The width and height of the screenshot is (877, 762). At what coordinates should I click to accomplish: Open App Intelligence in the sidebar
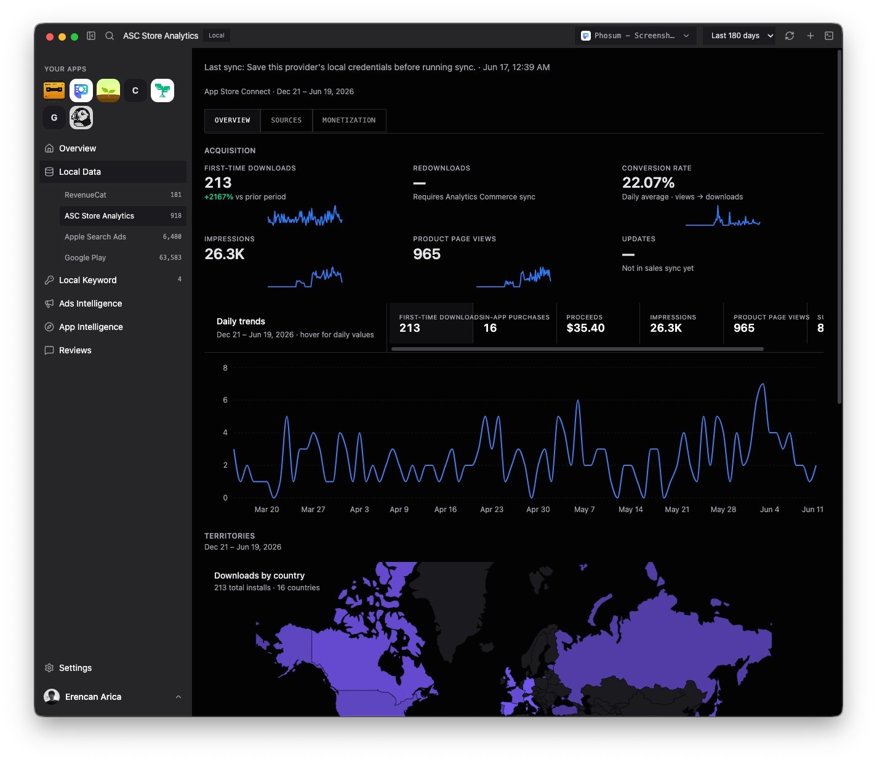click(113, 327)
